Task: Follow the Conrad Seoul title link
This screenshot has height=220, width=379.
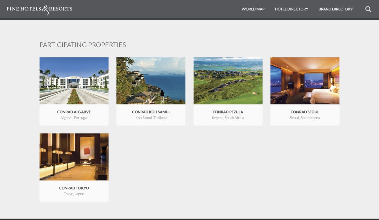Action: [305, 112]
